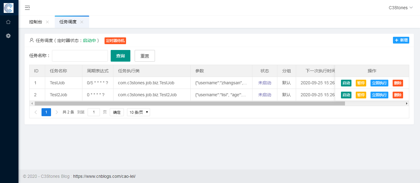Image resolution: width=420 pixels, height=183 pixels.
Task: Close the 控制台 tab
Action: point(47,22)
